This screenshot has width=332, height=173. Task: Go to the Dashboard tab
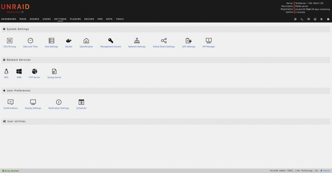(x=9, y=19)
